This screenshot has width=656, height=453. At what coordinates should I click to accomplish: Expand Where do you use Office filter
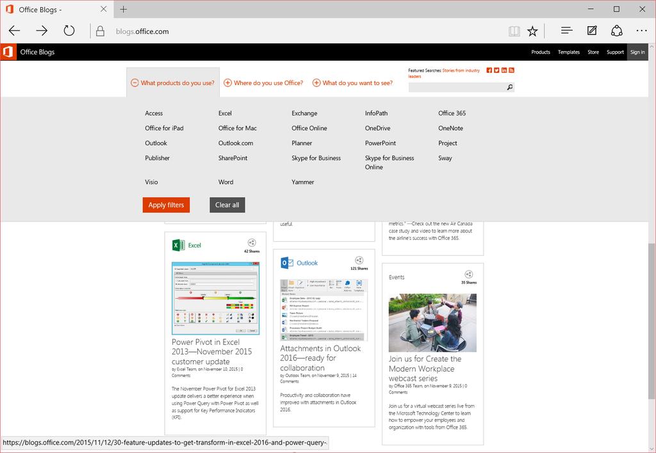263,83
